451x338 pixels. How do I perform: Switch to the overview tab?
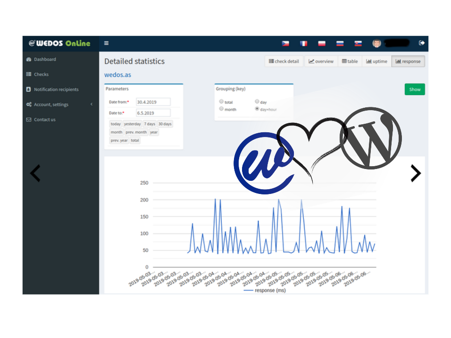coord(321,61)
